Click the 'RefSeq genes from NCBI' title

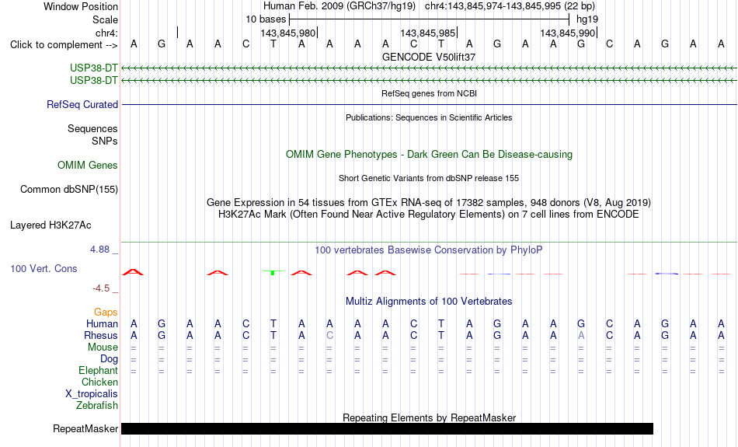point(429,93)
